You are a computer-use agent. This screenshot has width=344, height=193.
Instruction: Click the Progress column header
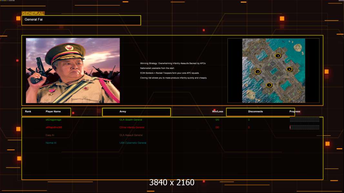click(295, 112)
